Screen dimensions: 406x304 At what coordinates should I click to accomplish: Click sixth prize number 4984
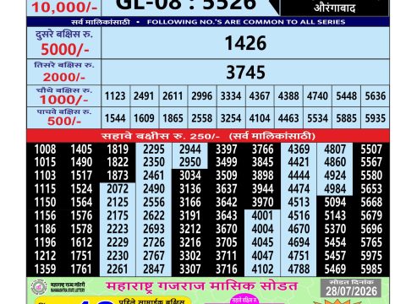(x=335, y=189)
